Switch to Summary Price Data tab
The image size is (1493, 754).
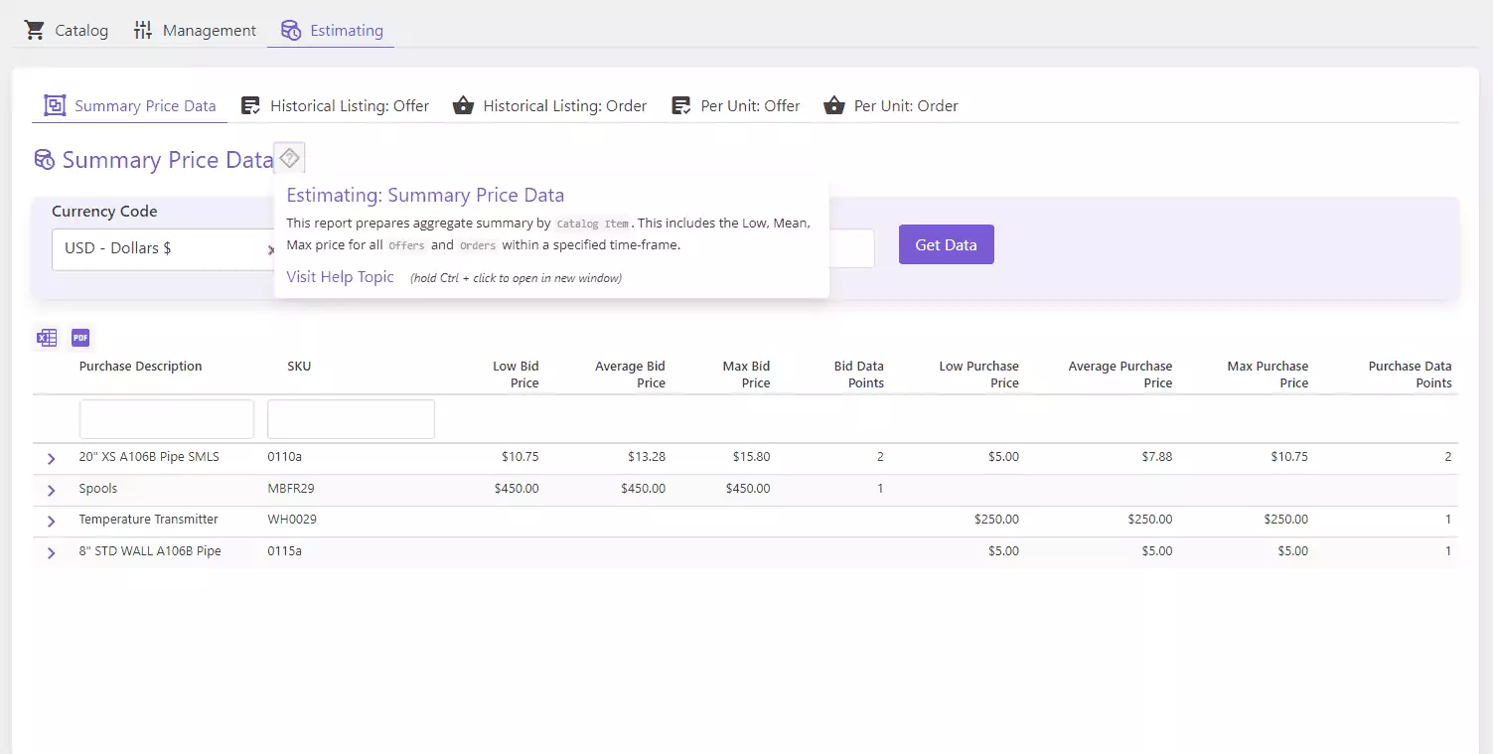130,106
